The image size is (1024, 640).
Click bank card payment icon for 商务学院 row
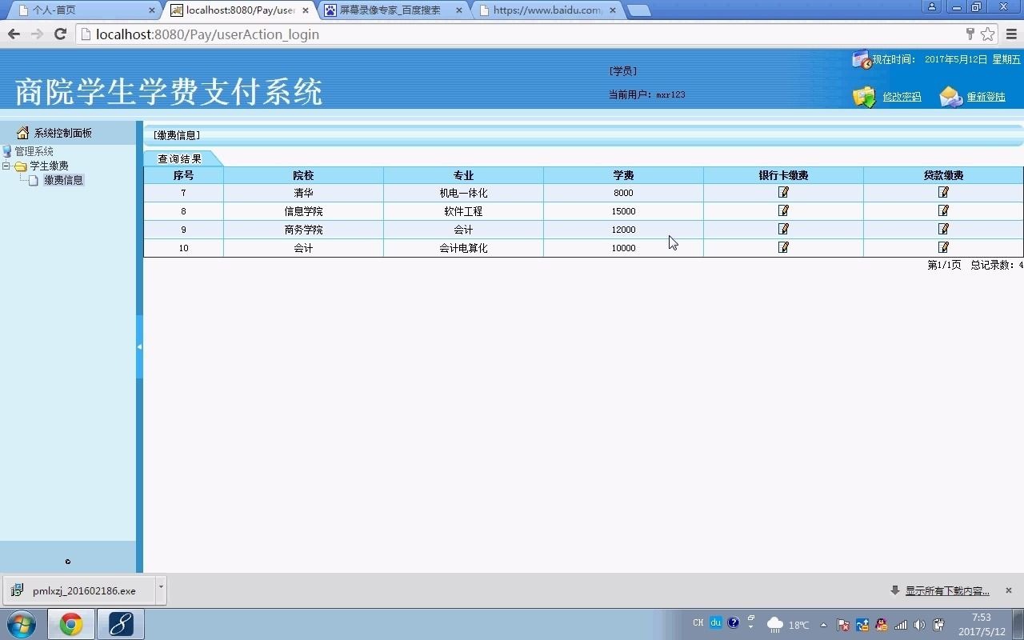pos(783,229)
